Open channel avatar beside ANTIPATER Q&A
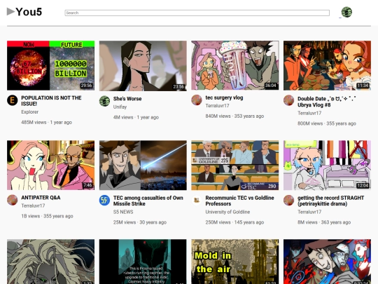 pos(13,200)
